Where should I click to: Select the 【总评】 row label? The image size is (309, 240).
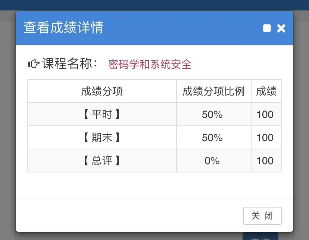pos(102,161)
